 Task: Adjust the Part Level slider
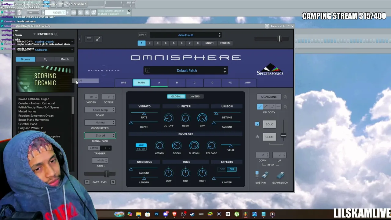click(x=100, y=174)
